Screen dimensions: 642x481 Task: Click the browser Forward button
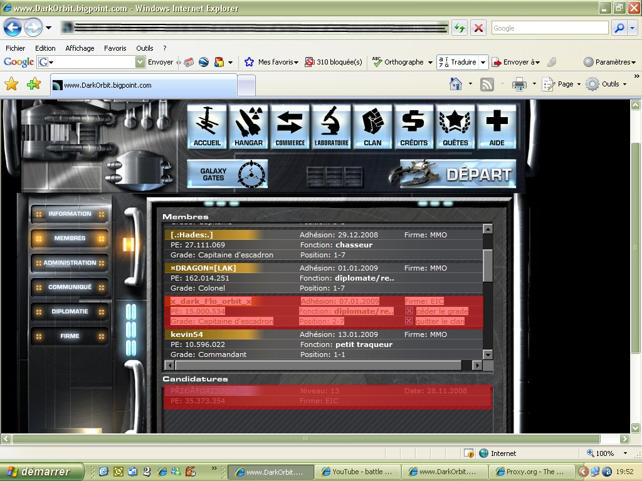33,28
